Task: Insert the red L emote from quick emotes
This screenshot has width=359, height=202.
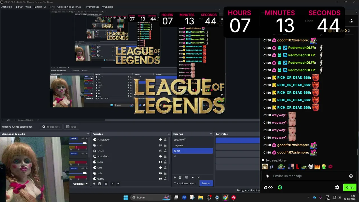Action: 298,167
